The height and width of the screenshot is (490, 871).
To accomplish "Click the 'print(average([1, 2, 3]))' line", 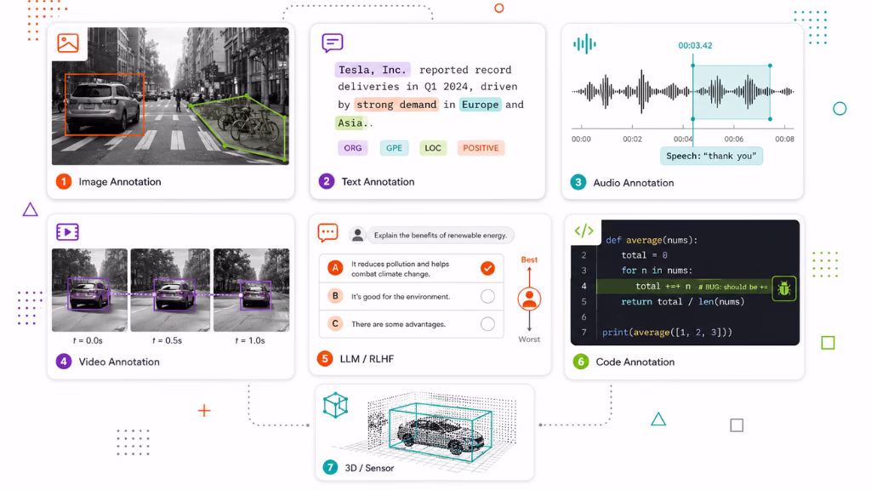I will 667,333.
